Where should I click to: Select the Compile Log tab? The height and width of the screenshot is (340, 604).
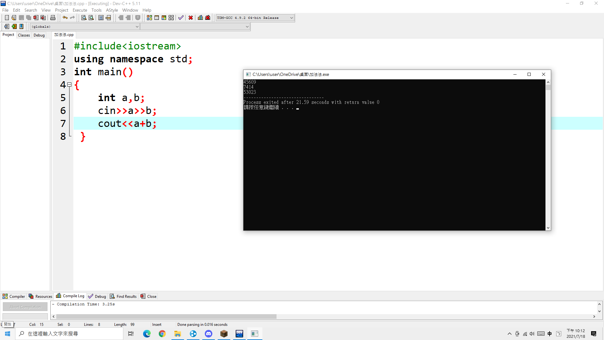[x=70, y=296]
